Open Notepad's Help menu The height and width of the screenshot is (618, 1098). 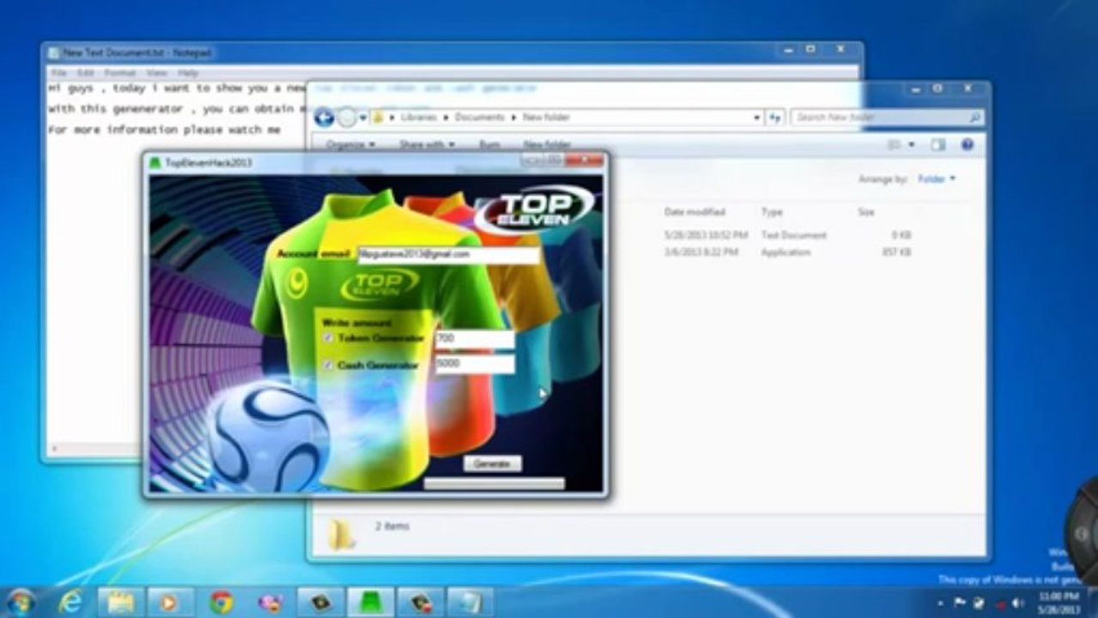[x=188, y=74]
